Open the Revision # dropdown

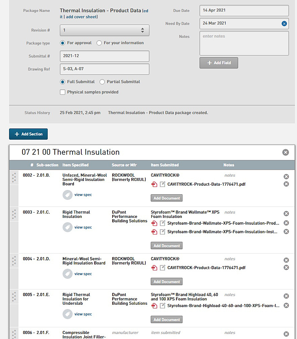104,30
